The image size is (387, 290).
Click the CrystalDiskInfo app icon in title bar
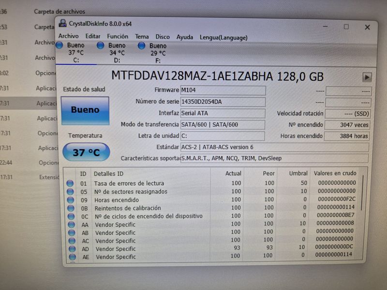coord(63,23)
